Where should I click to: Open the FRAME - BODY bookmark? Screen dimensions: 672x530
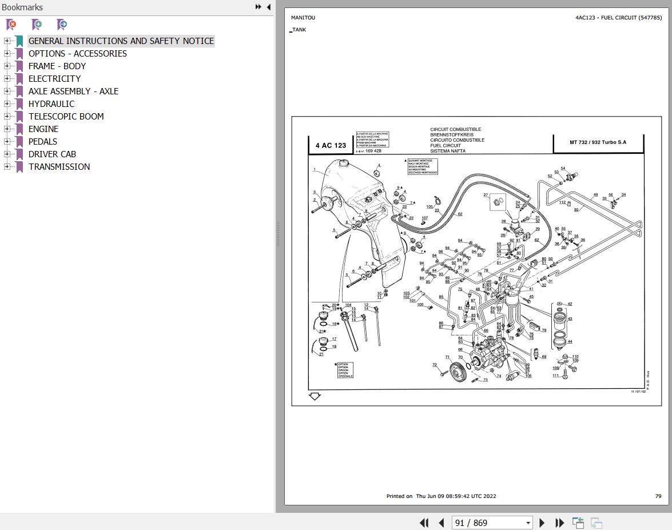57,66
